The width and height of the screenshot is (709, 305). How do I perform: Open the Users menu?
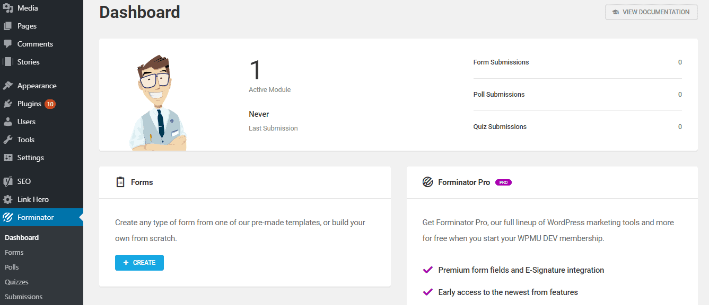coord(41,122)
